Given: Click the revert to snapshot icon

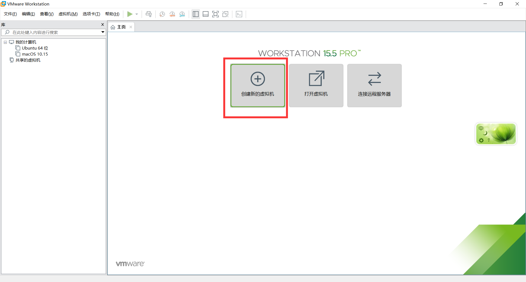Looking at the screenshot, I should (172, 14).
